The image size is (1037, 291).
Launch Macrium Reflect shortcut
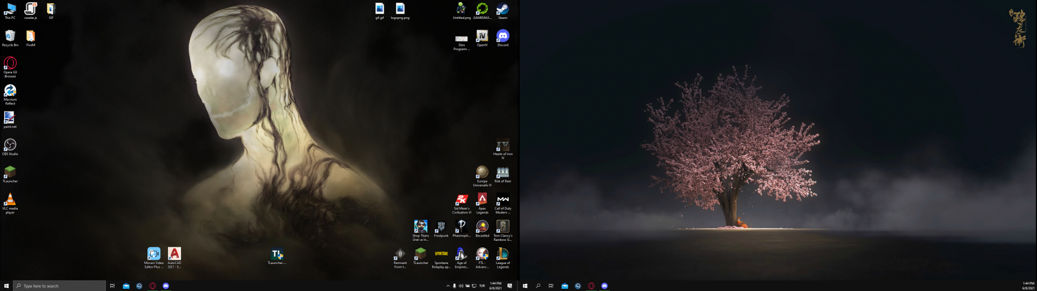tap(10, 94)
